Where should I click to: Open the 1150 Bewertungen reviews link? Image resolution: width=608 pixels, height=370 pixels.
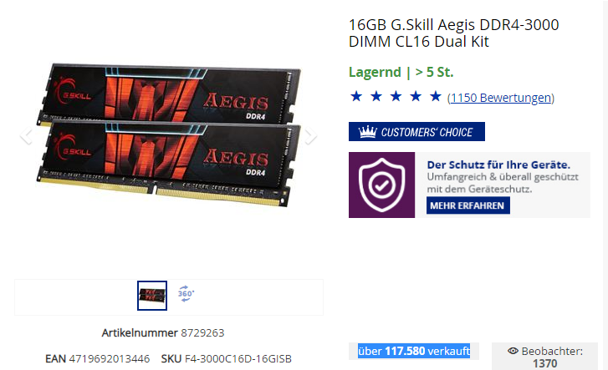[x=501, y=98]
